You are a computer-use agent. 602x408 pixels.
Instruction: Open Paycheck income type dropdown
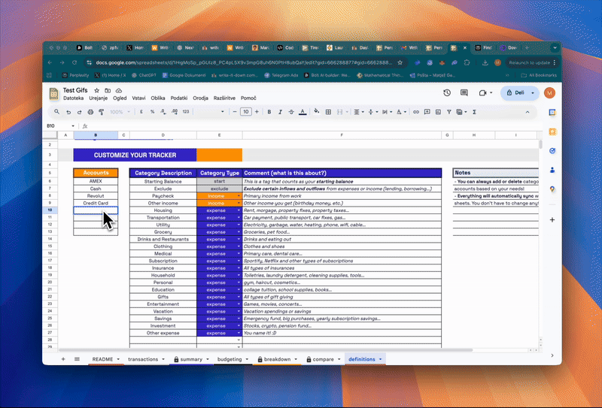pyautogui.click(x=239, y=195)
